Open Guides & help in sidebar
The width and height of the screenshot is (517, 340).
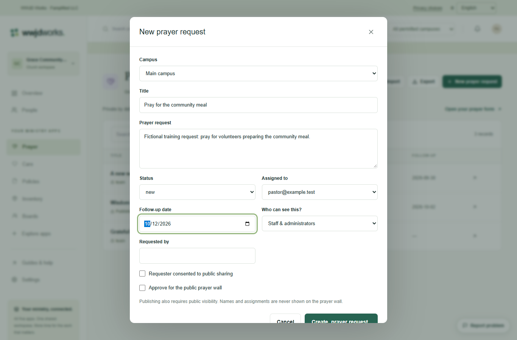click(x=44, y=263)
